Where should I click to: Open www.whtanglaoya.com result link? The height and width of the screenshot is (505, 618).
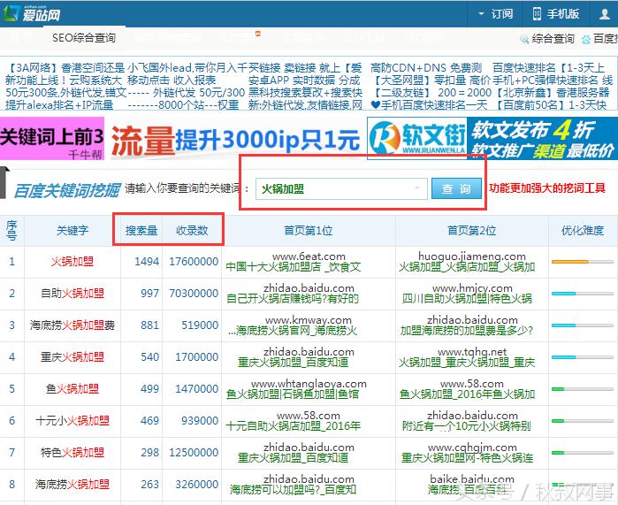(x=309, y=384)
